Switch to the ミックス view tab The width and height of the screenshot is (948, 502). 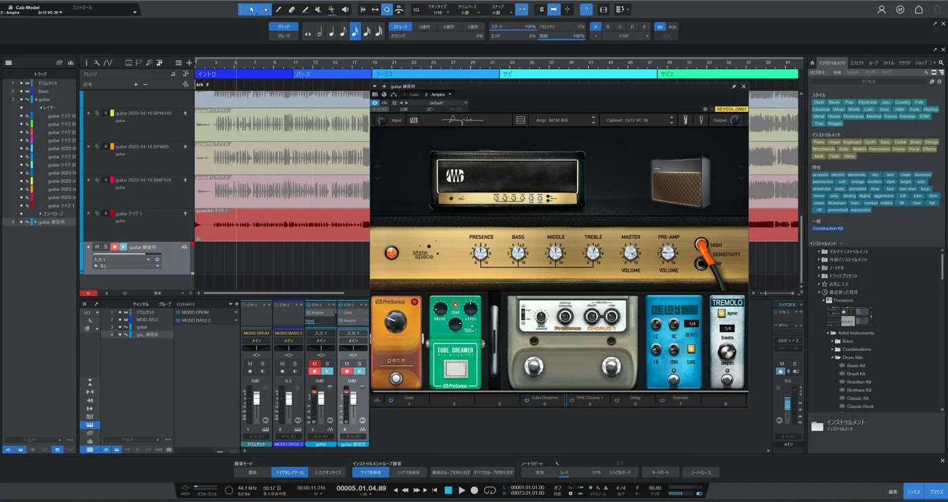pyautogui.click(x=914, y=492)
